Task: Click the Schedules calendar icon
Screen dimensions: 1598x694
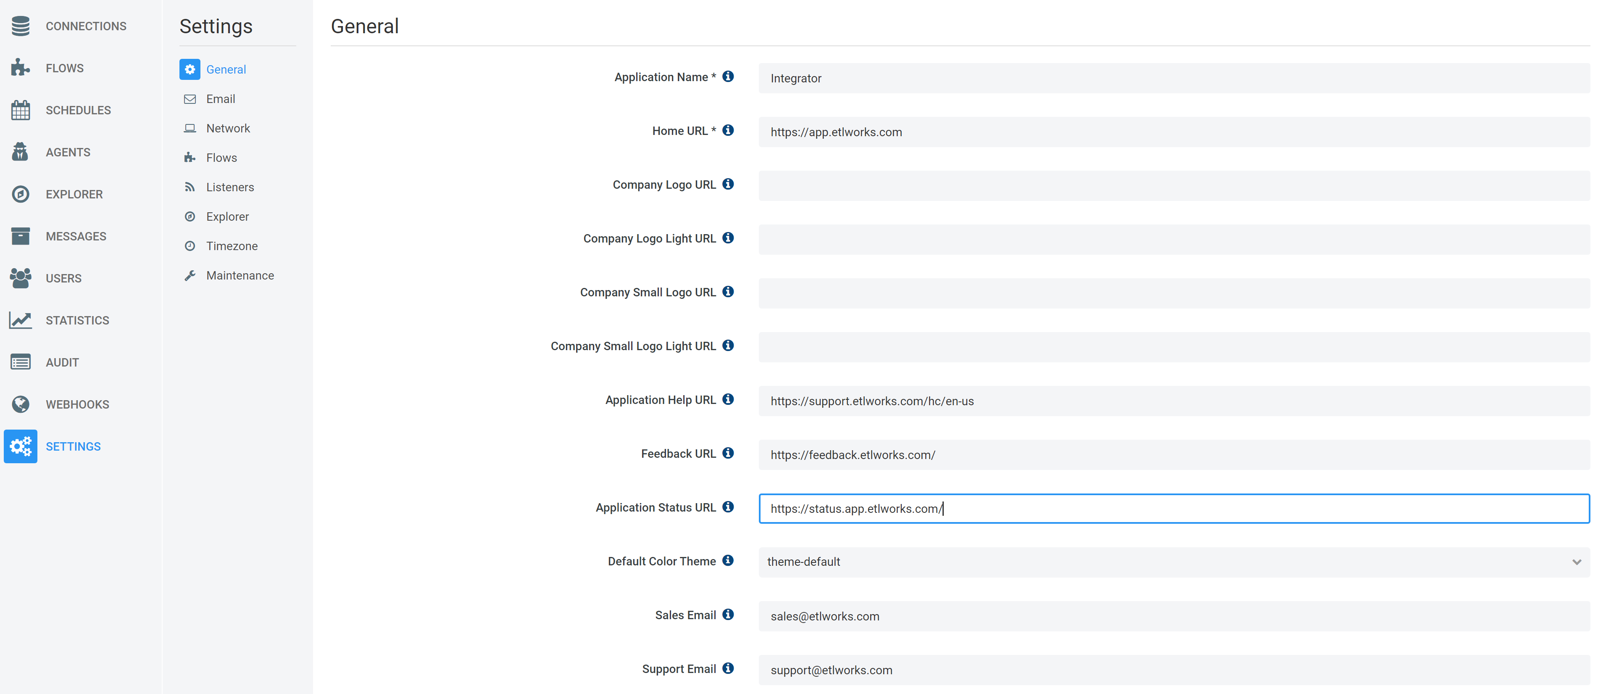Action: pyautogui.click(x=21, y=110)
